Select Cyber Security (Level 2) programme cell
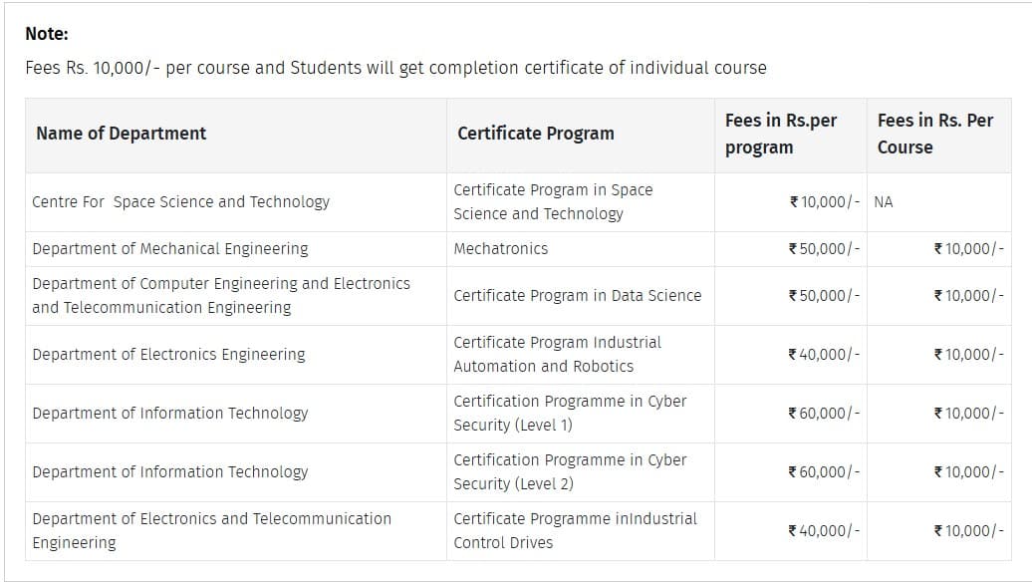This screenshot has height=583, width=1032. [570, 471]
